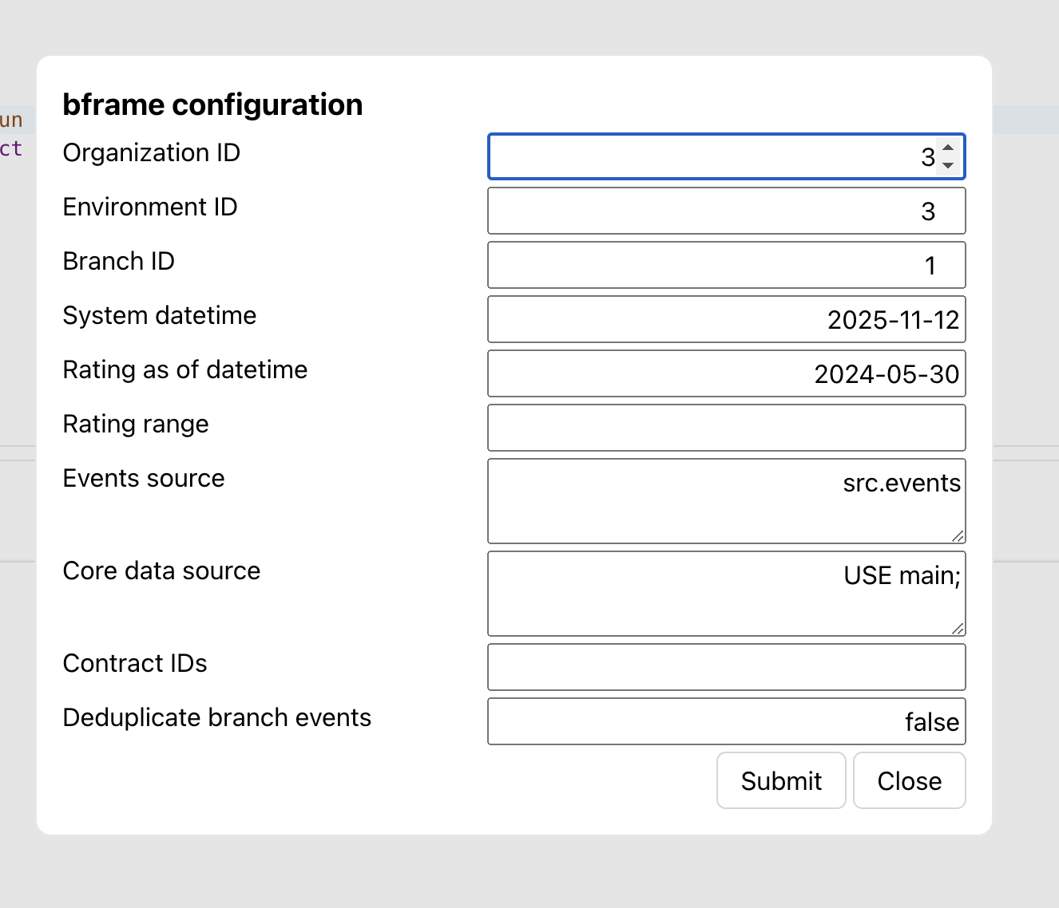Focus the empty Contract IDs field
Screen dimensions: 1059x908
(x=726, y=667)
